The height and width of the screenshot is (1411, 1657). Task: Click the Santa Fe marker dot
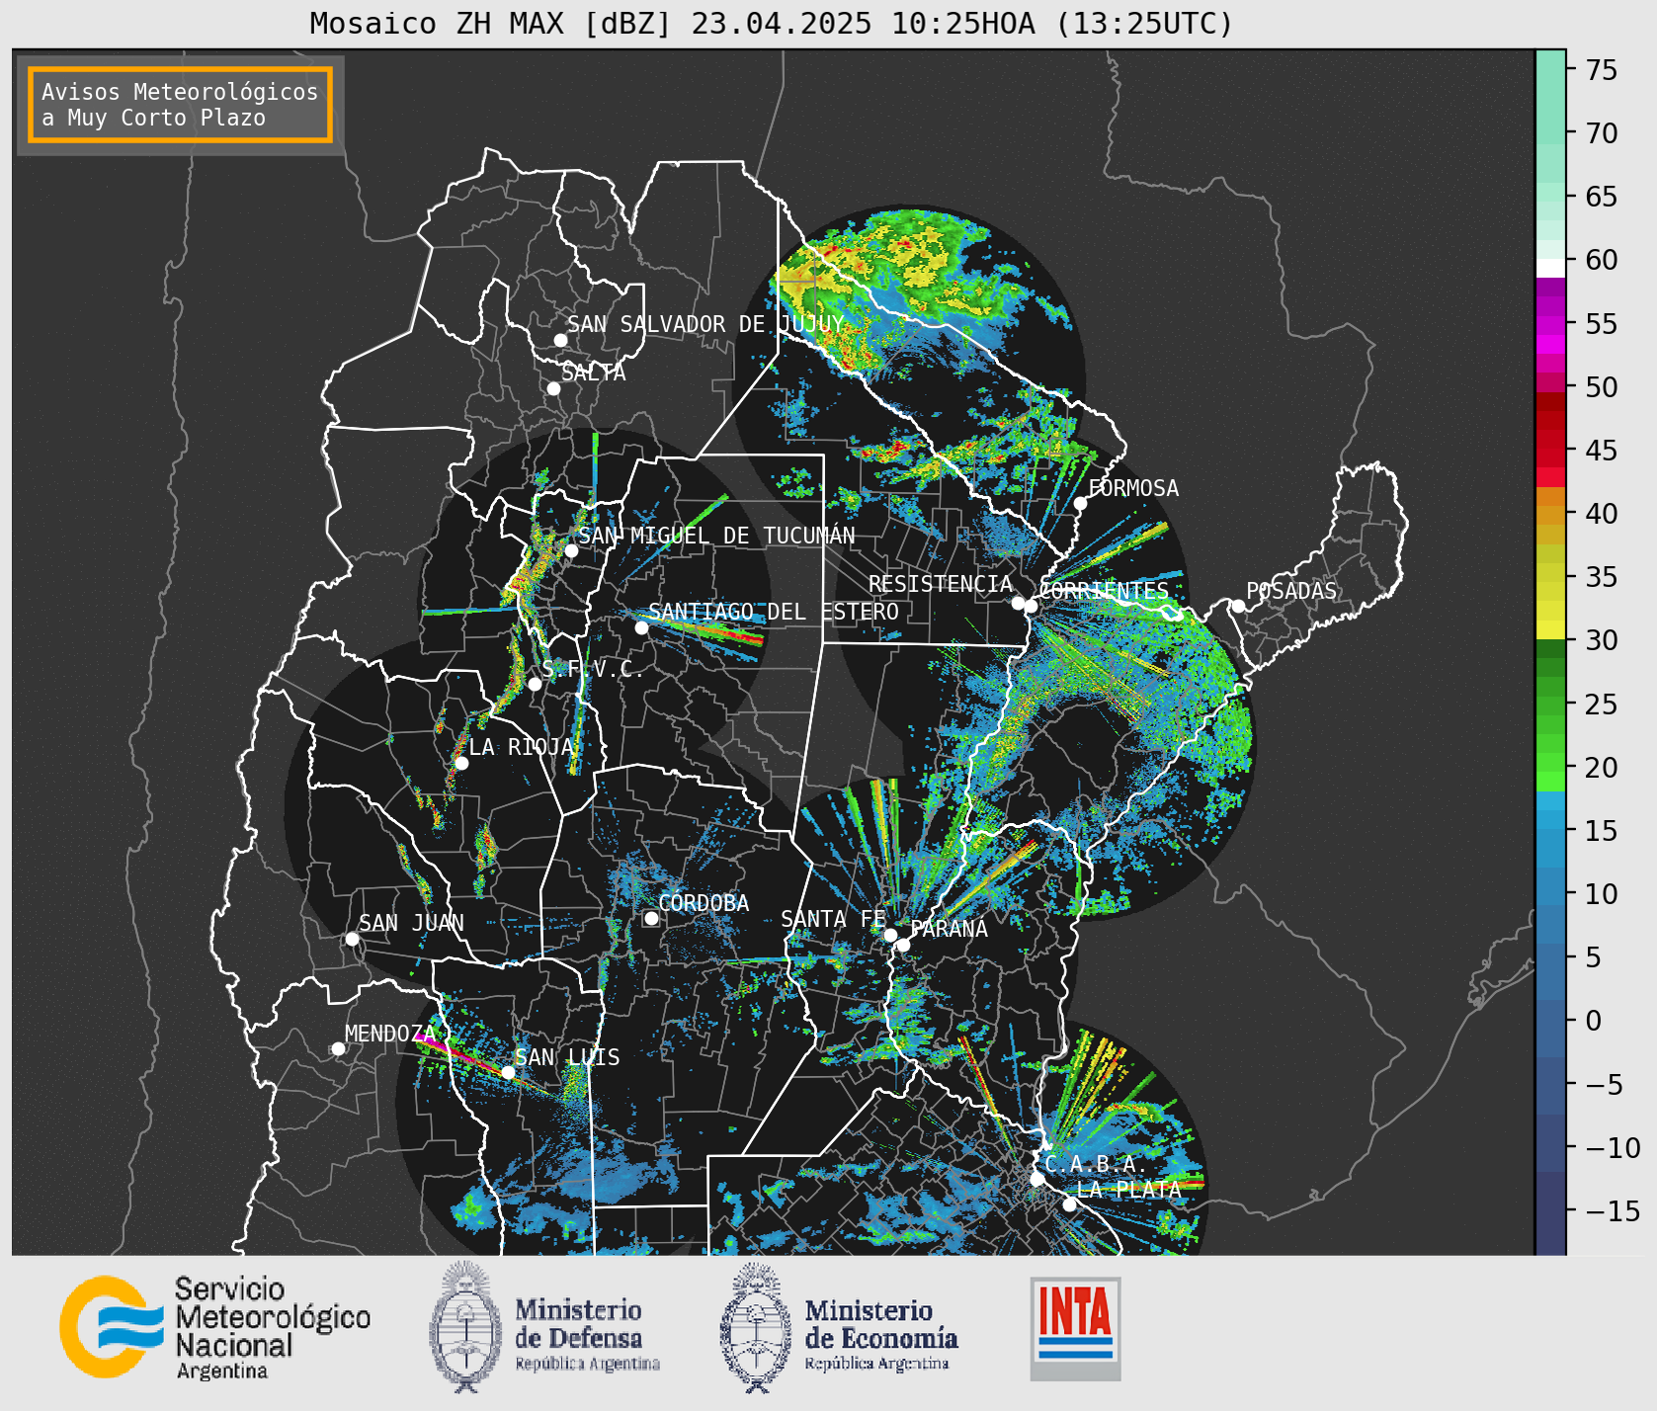(889, 935)
